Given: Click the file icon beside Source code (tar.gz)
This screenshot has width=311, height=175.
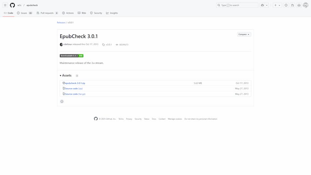Looking at the screenshot, I should click(x=64, y=94).
